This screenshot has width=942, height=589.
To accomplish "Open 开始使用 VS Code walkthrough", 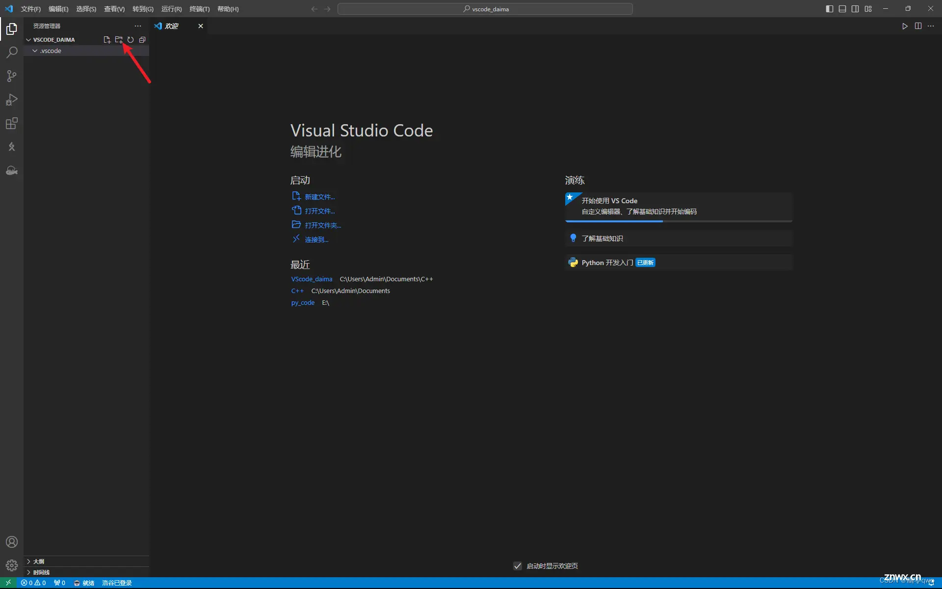I will [679, 207].
